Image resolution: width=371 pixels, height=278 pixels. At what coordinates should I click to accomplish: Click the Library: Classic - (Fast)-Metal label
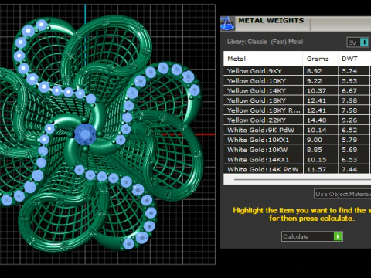click(265, 42)
